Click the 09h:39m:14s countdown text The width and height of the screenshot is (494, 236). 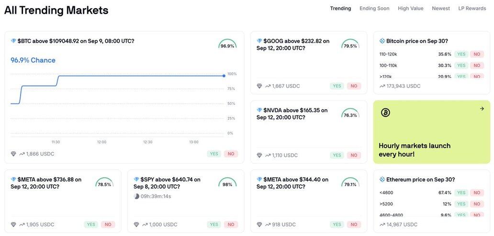pos(156,196)
